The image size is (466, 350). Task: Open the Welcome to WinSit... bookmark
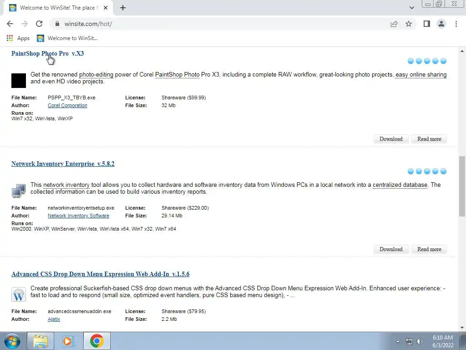click(67, 38)
